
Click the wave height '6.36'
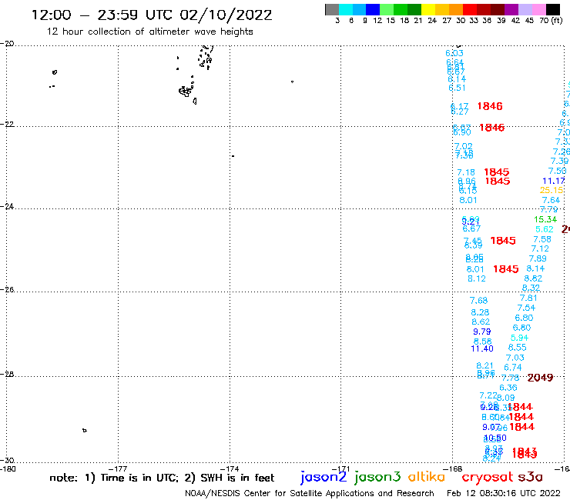point(508,388)
